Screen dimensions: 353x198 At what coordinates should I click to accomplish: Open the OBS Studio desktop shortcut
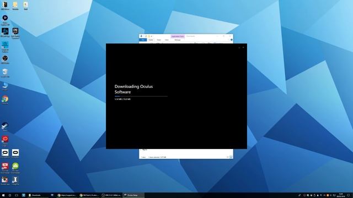(5, 59)
